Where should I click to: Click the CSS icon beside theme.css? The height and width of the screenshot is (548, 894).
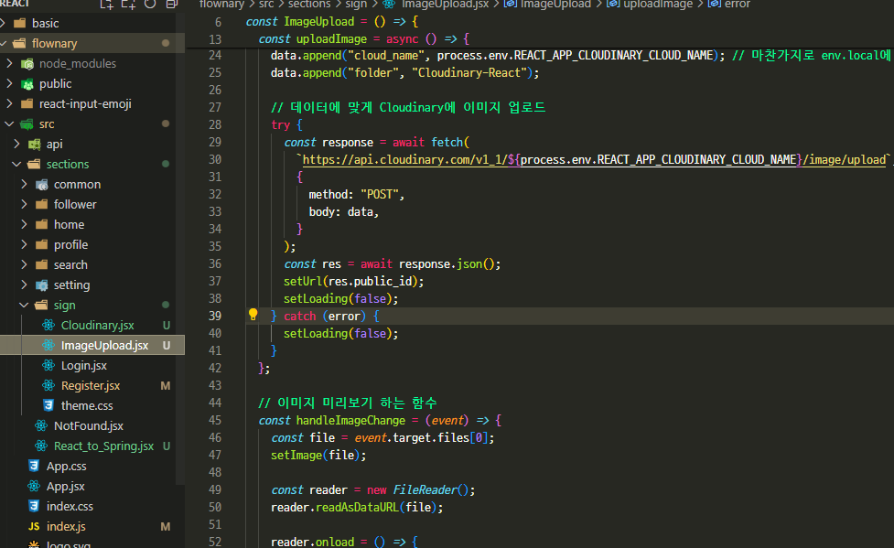[x=48, y=405]
